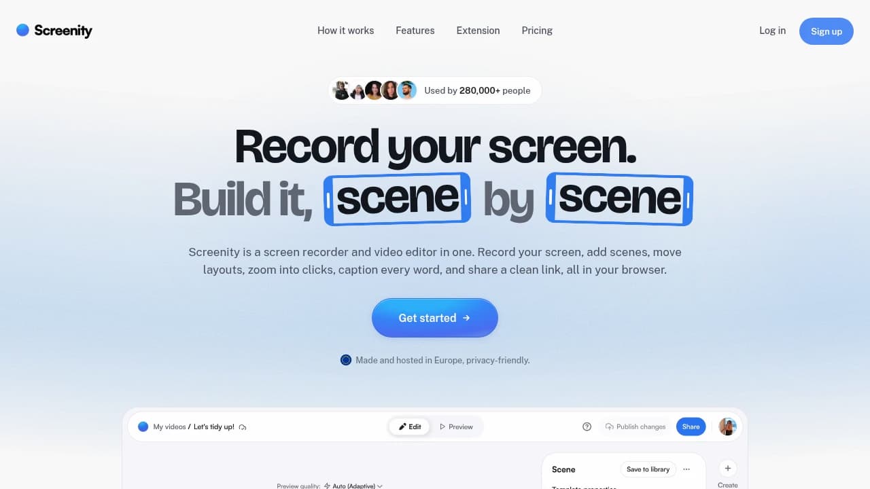Click the Log in link
The height and width of the screenshot is (489, 870).
[772, 31]
